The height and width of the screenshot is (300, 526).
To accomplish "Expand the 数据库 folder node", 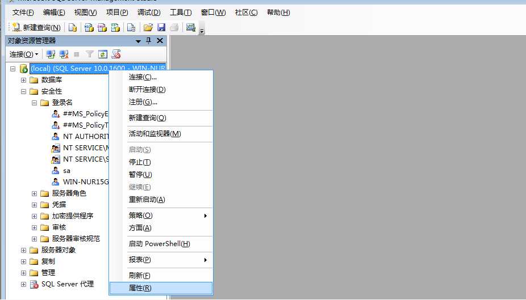I will point(23,80).
